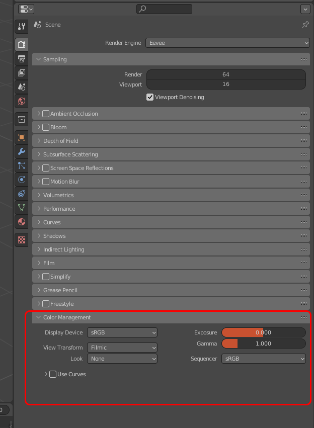Enable the Bloom checkbox

[x=46, y=127]
